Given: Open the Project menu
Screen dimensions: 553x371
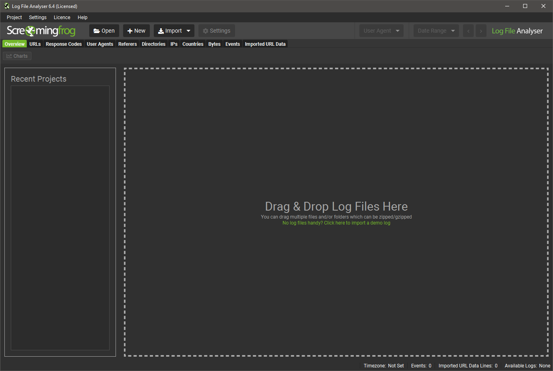Looking at the screenshot, I should coord(14,18).
